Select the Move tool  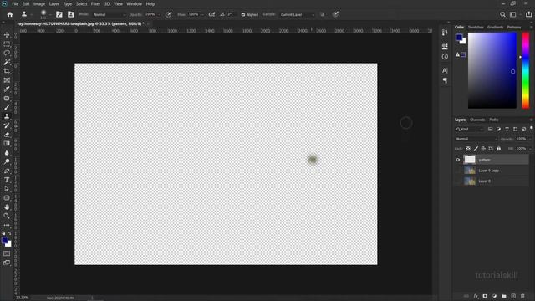click(7, 35)
